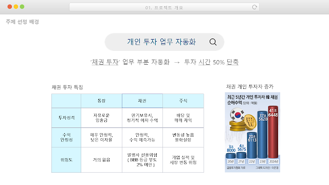Click the cell 거의 없음
Screen dimensions: 329x185
(101, 160)
